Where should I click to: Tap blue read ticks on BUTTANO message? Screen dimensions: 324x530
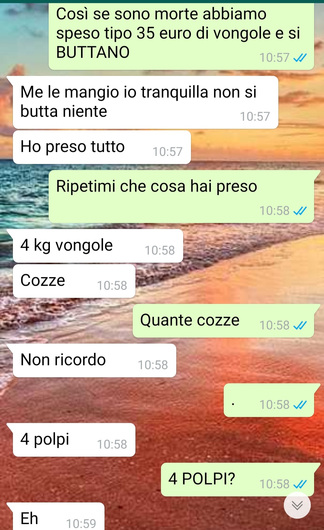pos(300,57)
